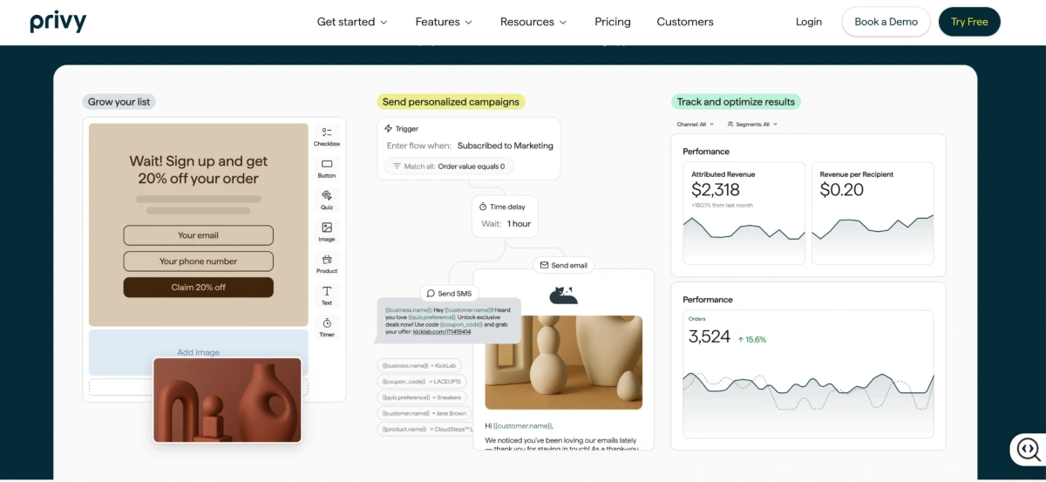Expand the Features menu
1046x482 pixels.
444,22
